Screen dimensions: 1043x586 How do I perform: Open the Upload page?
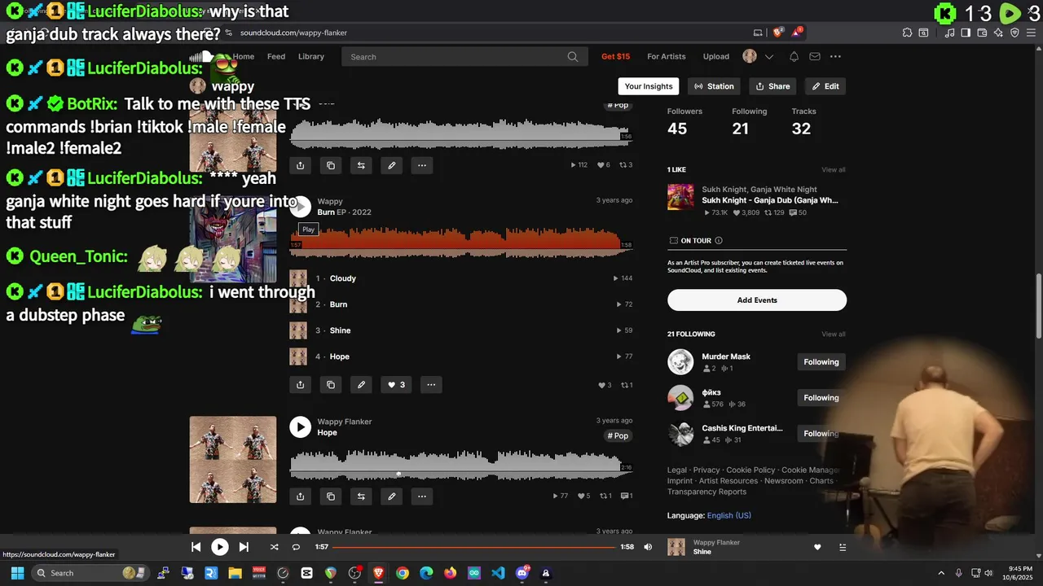click(x=716, y=56)
